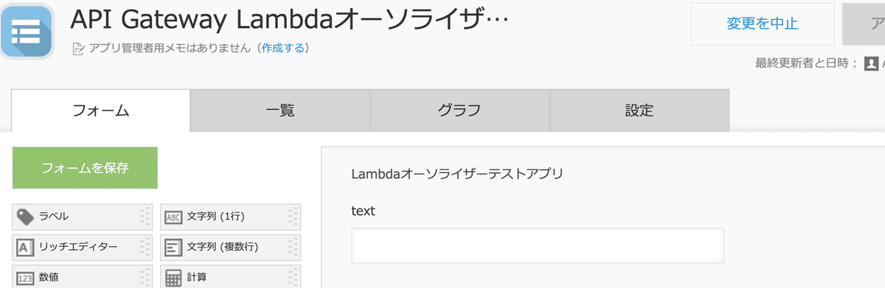Grab the 文字列 (1行) drag handle grip
The width and height of the screenshot is (885, 288).
(x=293, y=217)
